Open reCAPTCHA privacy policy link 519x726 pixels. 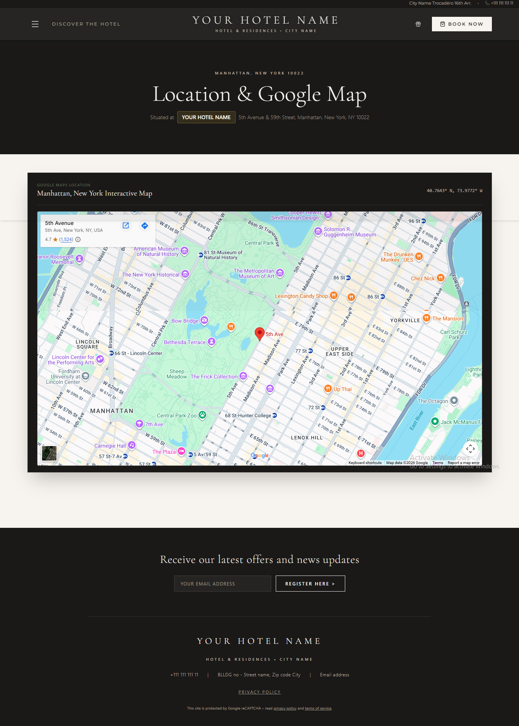click(285, 708)
